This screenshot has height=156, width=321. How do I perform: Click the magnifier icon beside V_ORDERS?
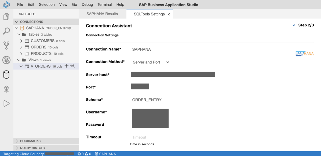click(x=72, y=66)
